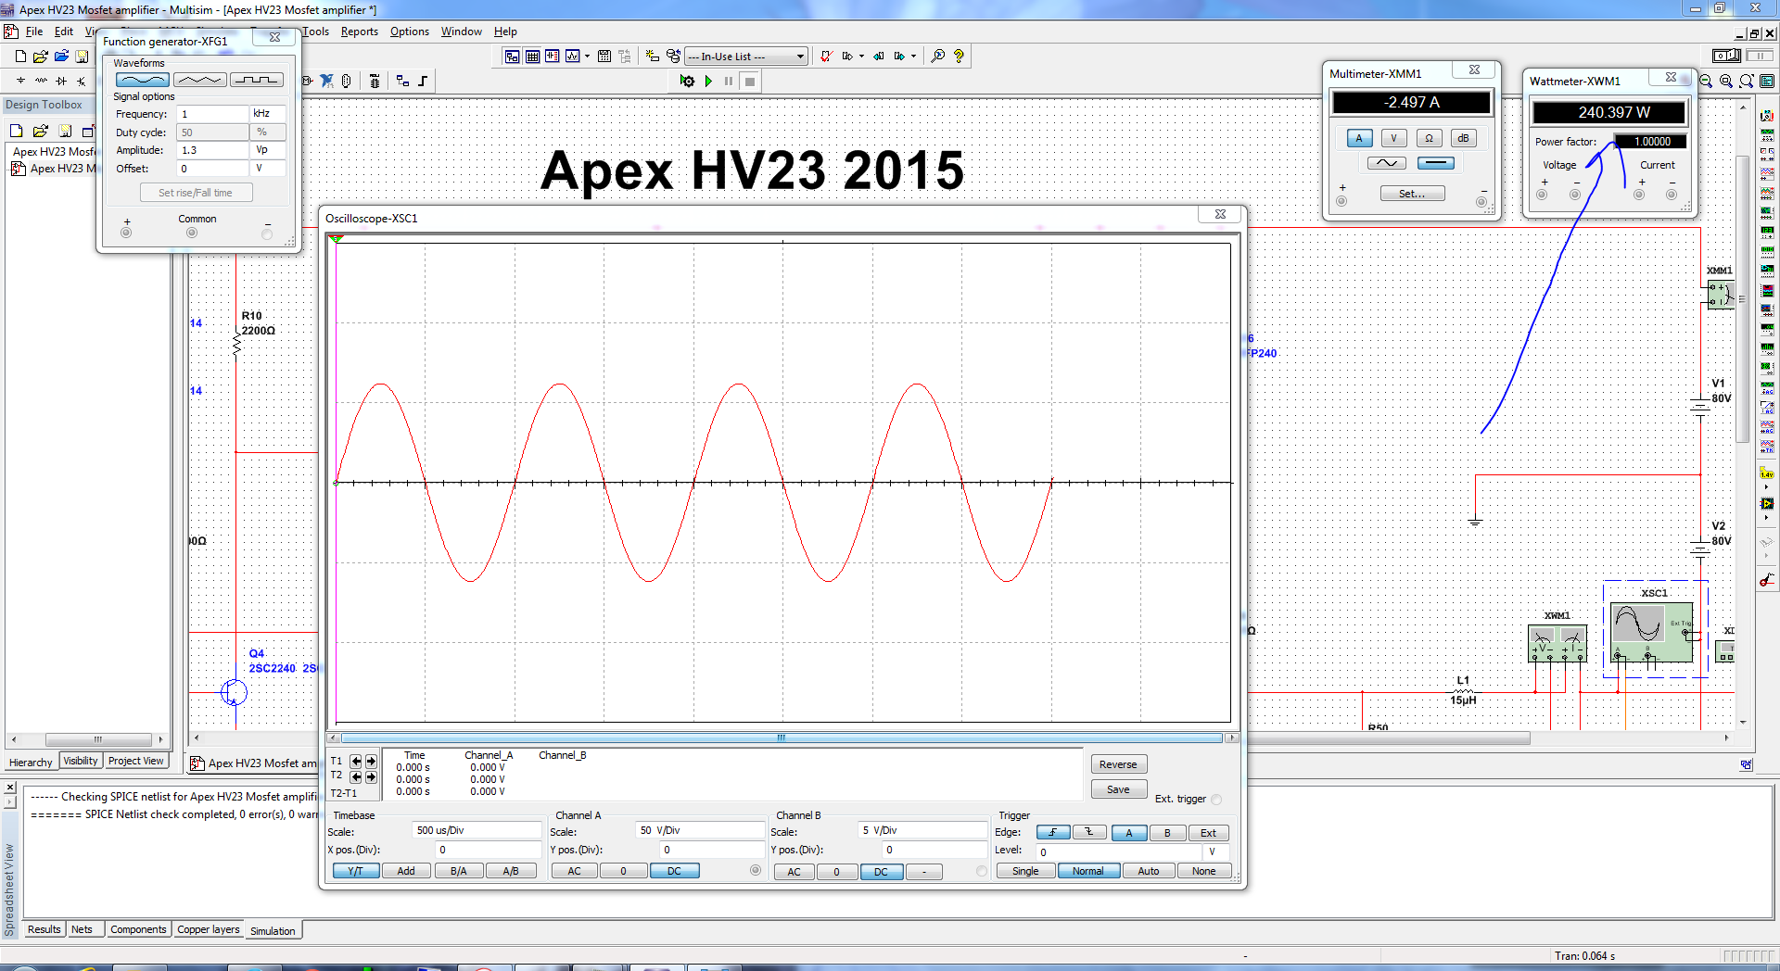Stop the simulation from the toolbar
The width and height of the screenshot is (1780, 971).
750,82
